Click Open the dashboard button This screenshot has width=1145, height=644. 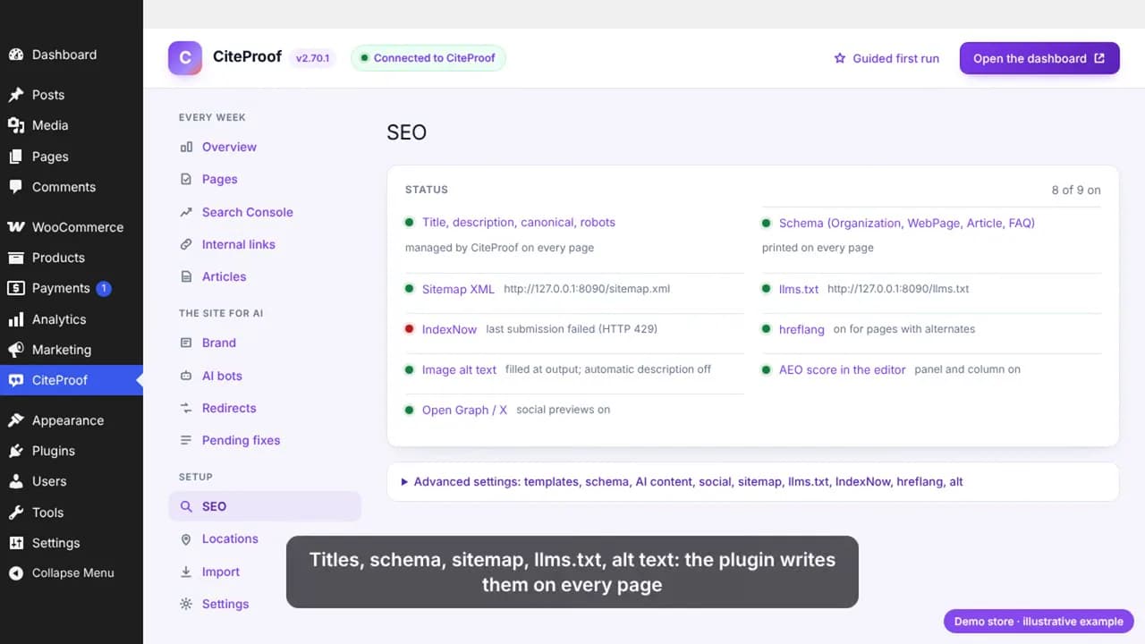(1039, 58)
